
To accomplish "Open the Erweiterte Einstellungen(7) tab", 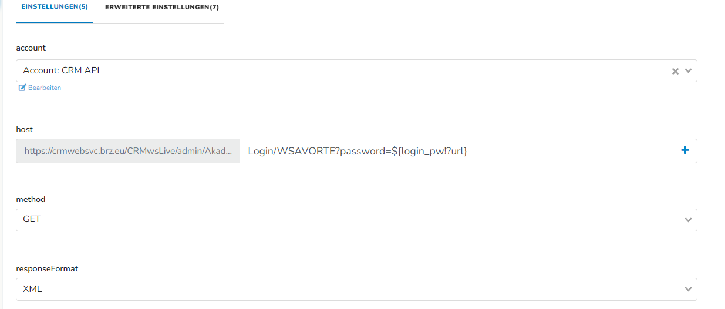I will [x=162, y=8].
